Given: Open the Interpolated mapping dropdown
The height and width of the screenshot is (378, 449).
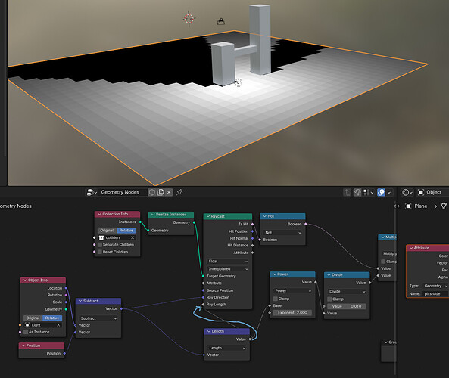Looking at the screenshot, I should coord(228,269).
